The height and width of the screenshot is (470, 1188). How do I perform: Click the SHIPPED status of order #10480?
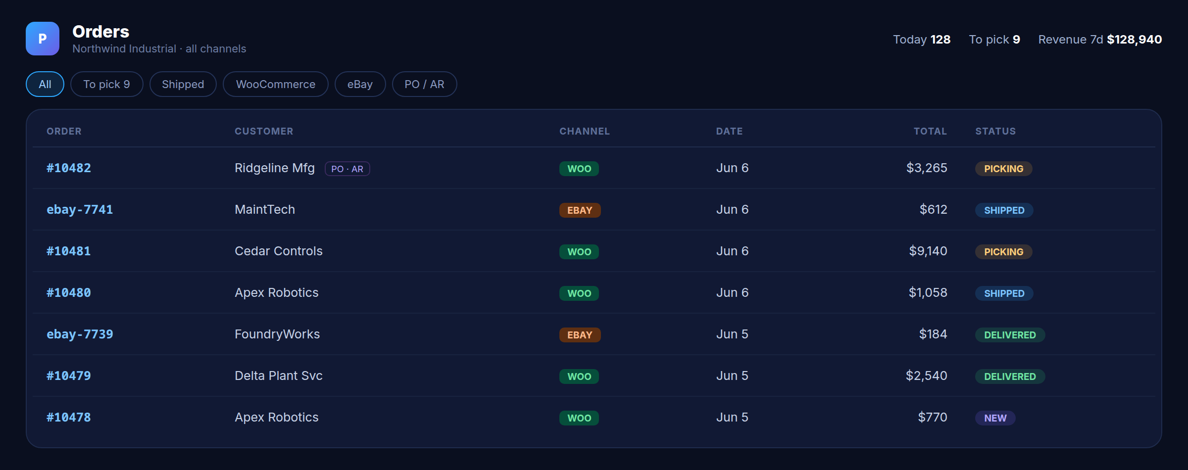coord(1004,293)
